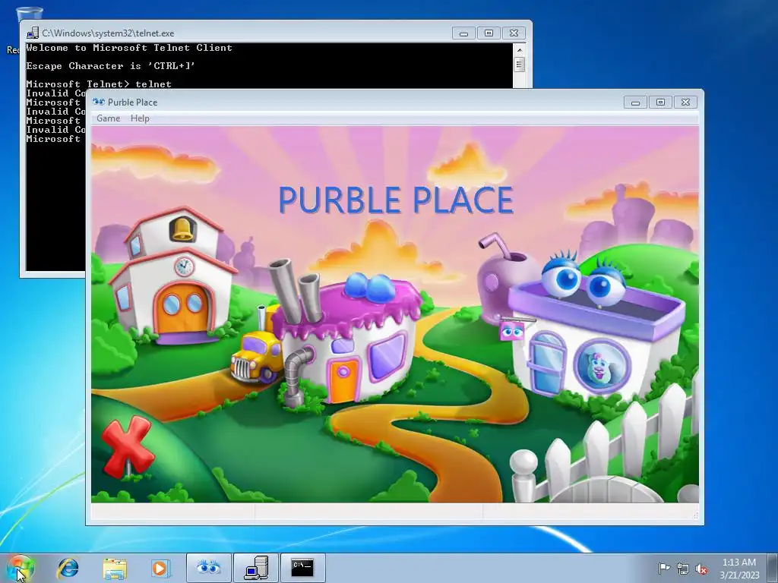The height and width of the screenshot is (583, 778).
Task: Click the red X exit sign
Action: pyautogui.click(x=128, y=446)
